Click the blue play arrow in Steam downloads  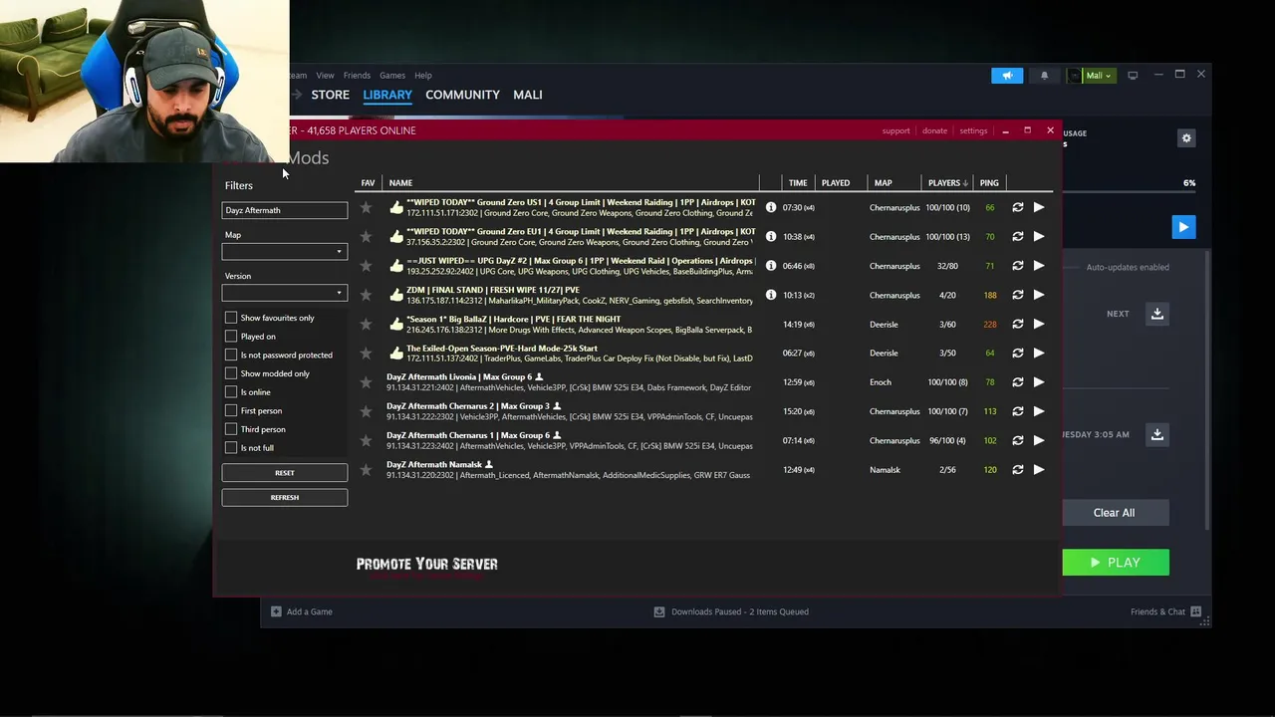click(x=1183, y=227)
